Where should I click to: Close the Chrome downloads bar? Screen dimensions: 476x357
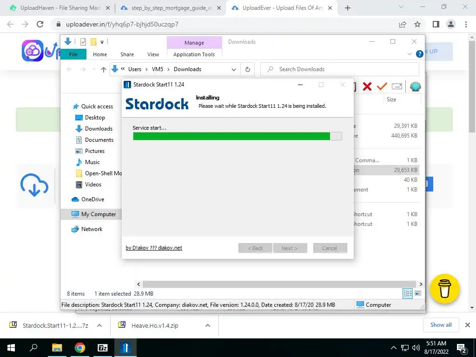(x=468, y=325)
